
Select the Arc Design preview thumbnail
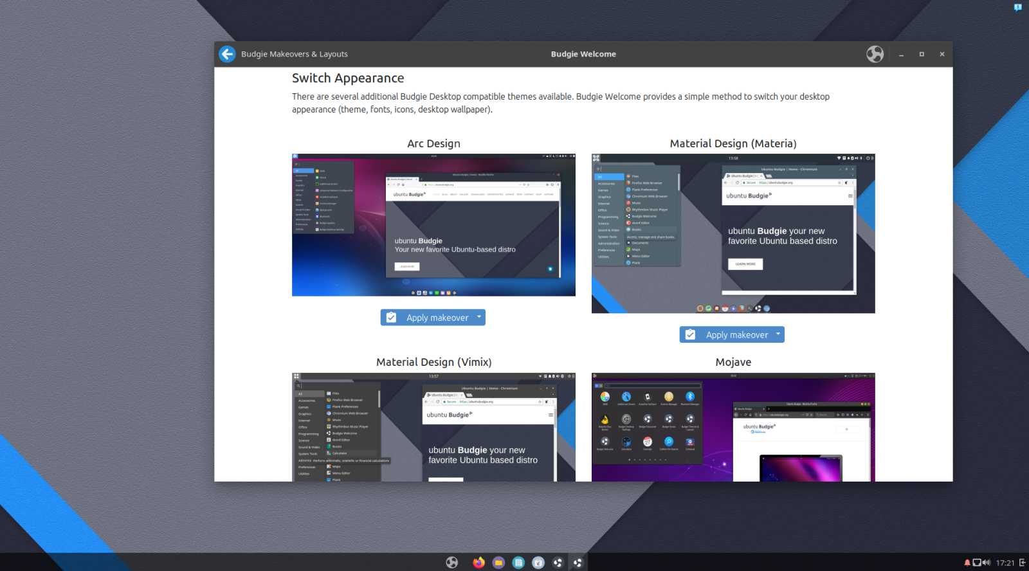pyautogui.click(x=433, y=225)
